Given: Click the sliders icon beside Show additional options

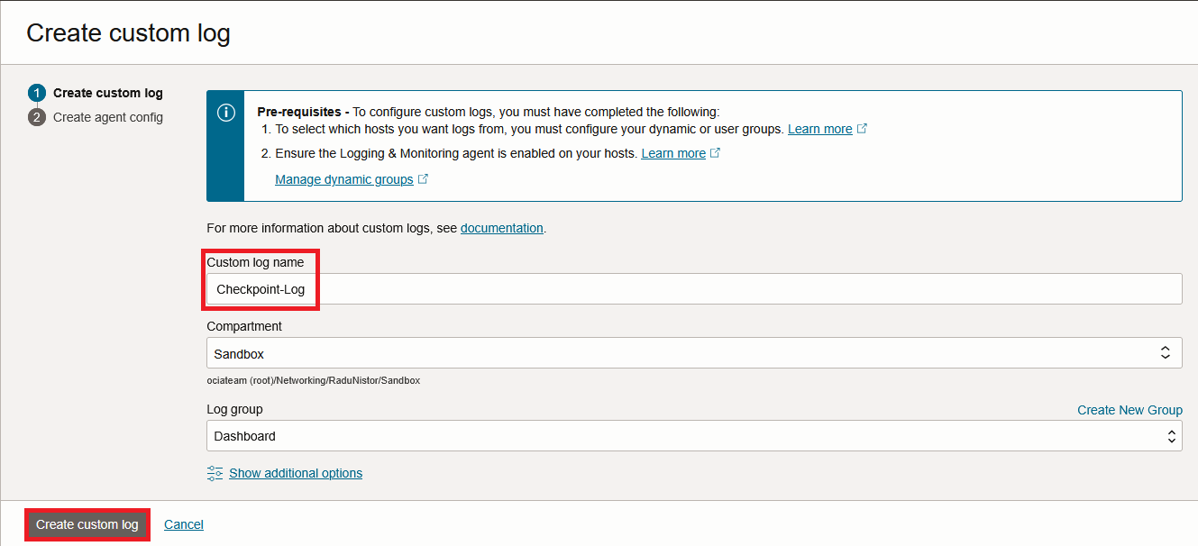Looking at the screenshot, I should [x=215, y=473].
